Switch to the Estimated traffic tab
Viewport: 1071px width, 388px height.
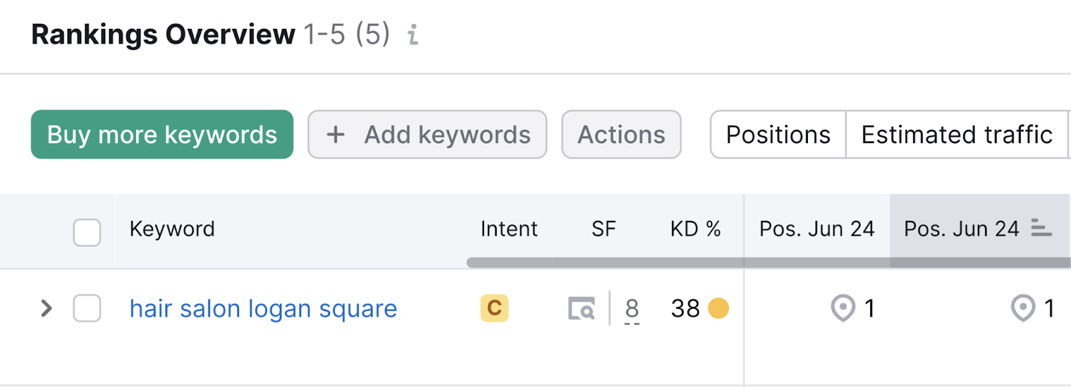956,134
